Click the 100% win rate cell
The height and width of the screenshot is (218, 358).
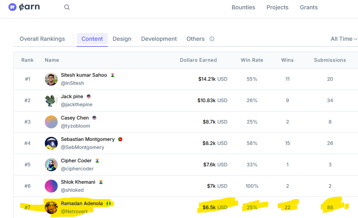coord(252,186)
